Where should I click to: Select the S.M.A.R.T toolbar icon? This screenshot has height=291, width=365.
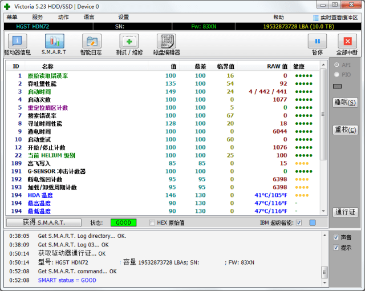click(55, 41)
